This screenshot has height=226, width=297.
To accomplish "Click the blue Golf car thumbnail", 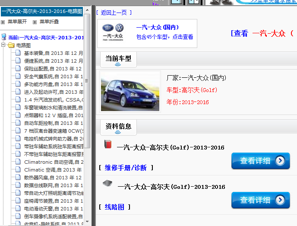I will (x=130, y=92).
